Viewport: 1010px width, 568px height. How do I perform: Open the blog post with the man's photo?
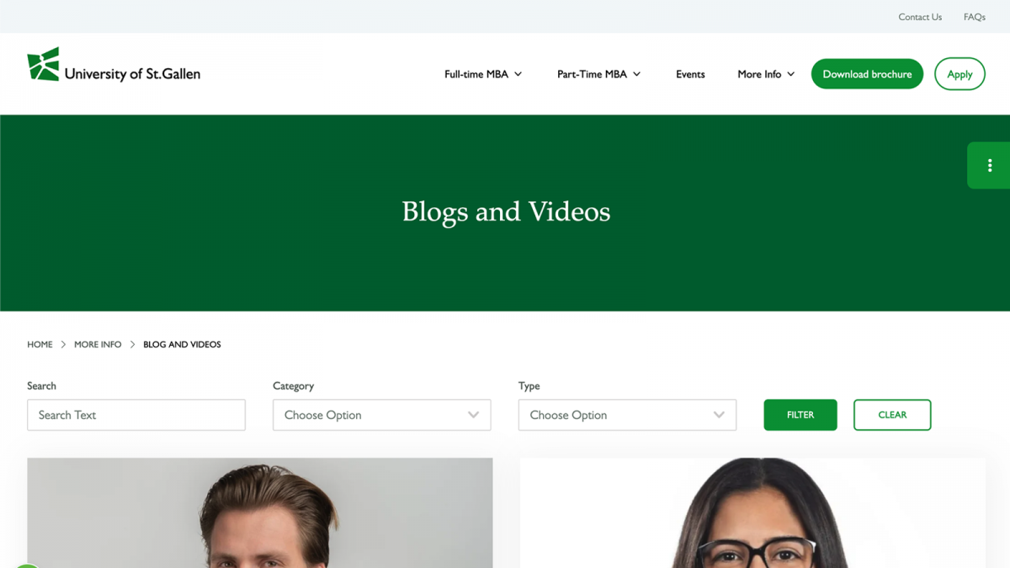tap(260, 512)
